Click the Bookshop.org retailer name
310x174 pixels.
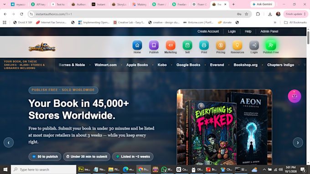point(246,65)
